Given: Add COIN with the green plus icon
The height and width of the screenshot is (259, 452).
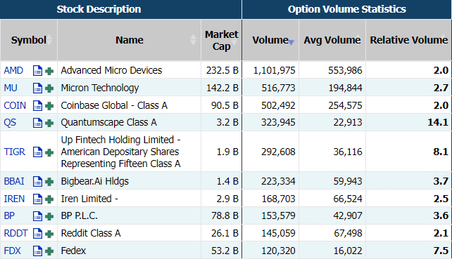Looking at the screenshot, I should tap(49, 106).
